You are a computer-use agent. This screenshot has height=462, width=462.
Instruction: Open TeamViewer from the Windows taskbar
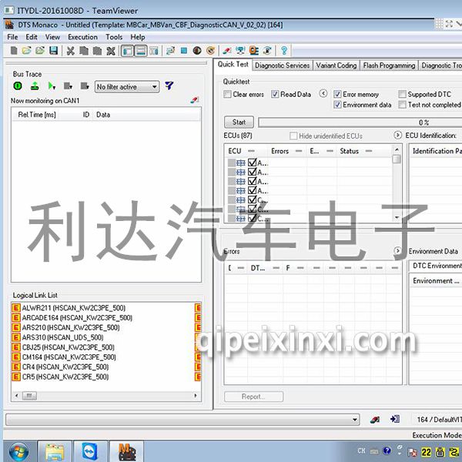pyautogui.click(x=90, y=450)
